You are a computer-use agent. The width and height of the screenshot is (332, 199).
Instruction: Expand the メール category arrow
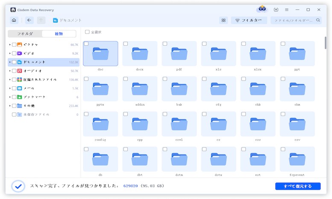pyautogui.click(x=10, y=88)
